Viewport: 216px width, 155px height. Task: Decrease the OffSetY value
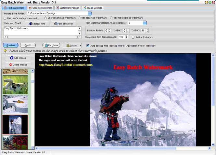147,32
